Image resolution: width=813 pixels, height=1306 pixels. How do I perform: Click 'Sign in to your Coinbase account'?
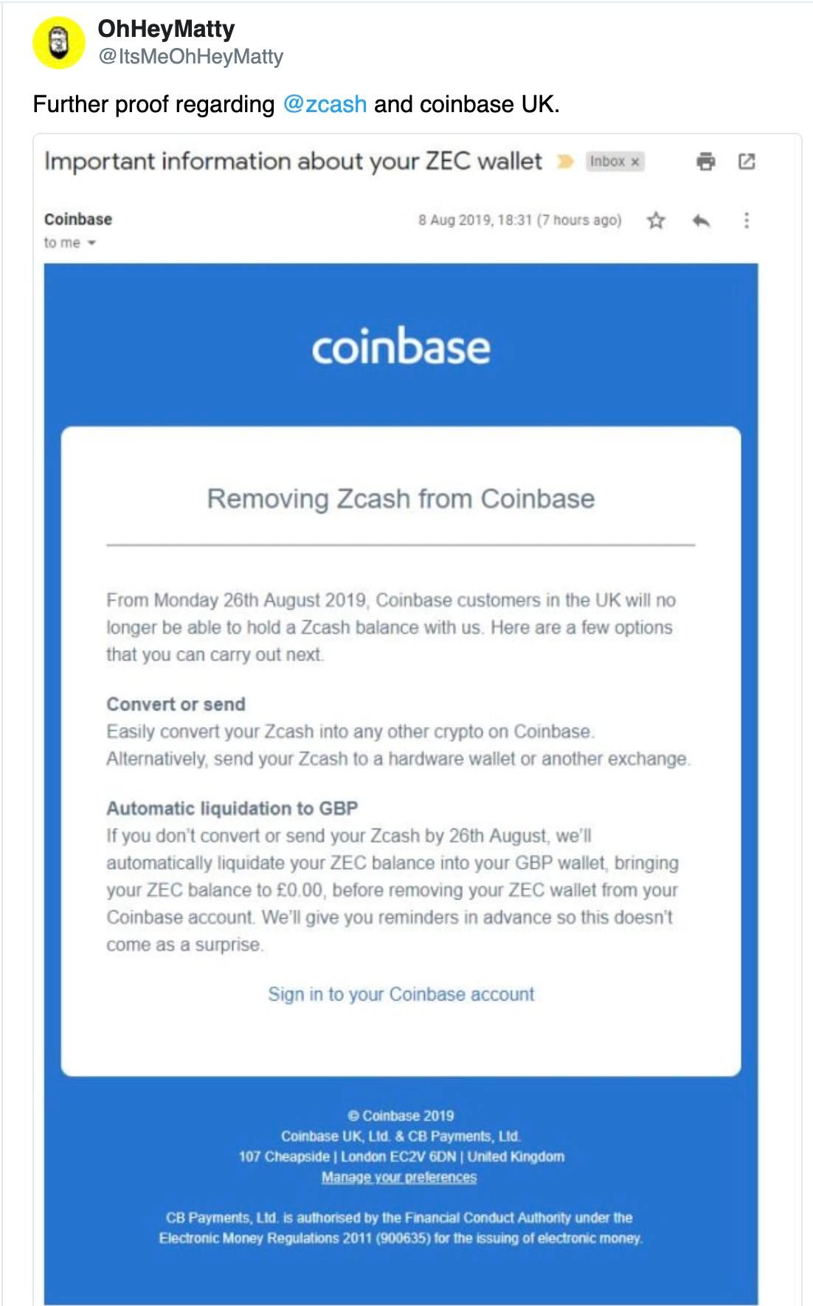click(x=401, y=994)
